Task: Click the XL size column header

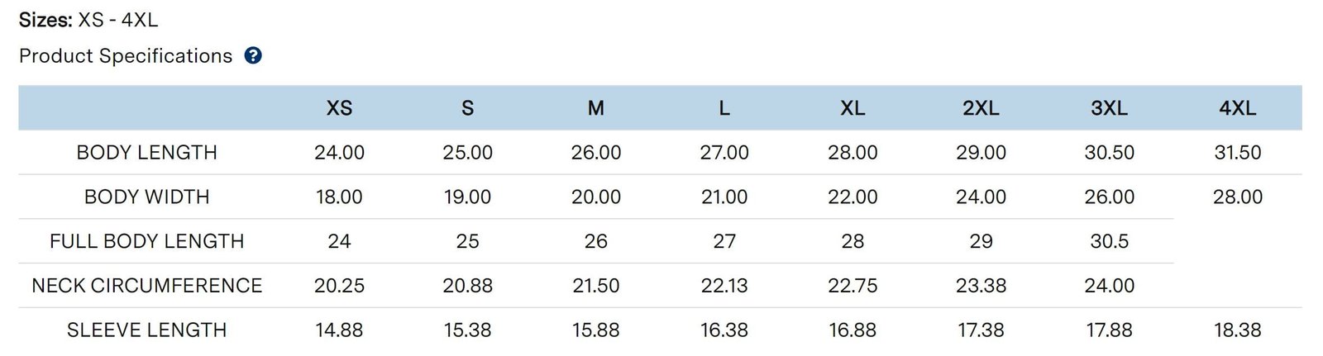Action: [853, 108]
